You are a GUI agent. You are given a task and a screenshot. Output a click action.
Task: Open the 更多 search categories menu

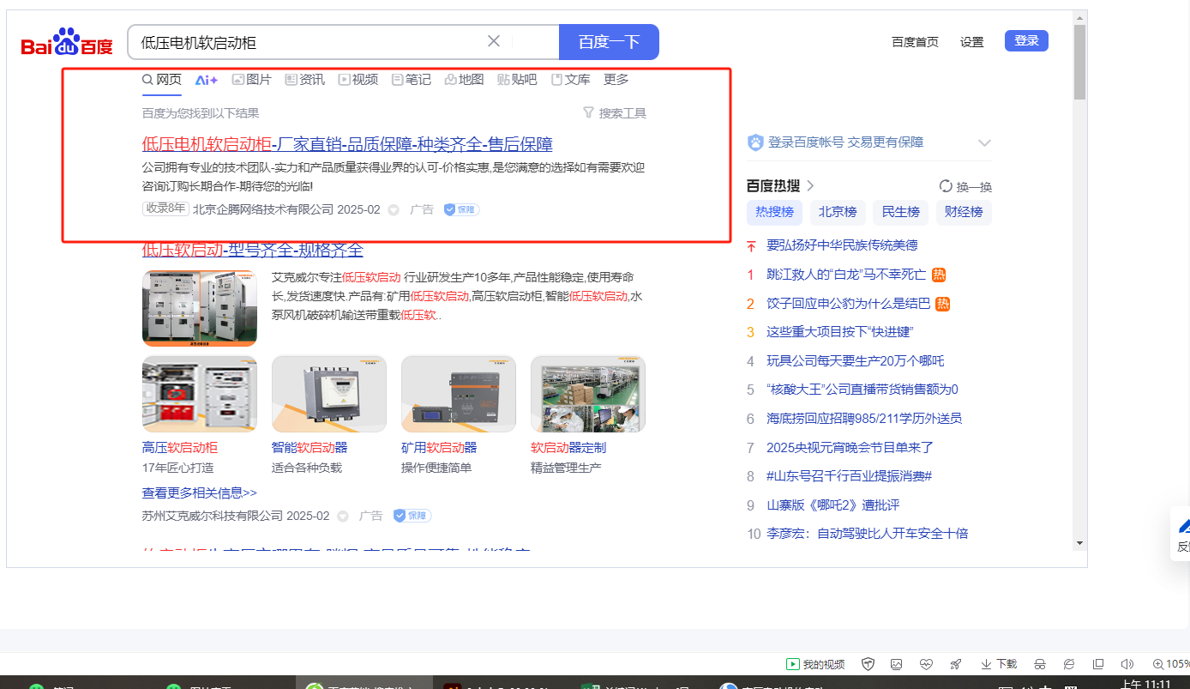point(616,79)
